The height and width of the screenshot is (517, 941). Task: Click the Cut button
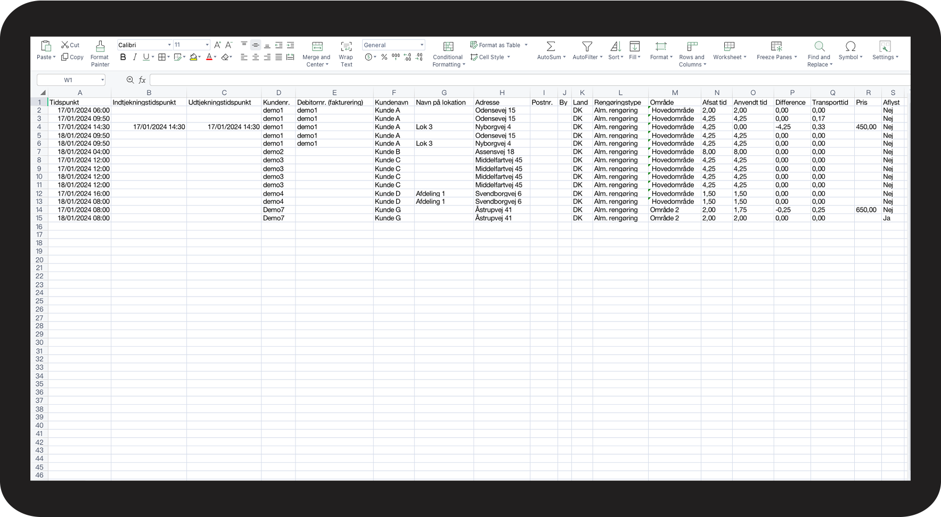[x=70, y=45]
